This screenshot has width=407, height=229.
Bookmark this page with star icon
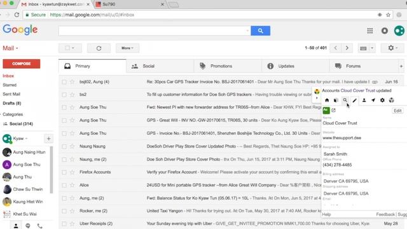[388, 15]
